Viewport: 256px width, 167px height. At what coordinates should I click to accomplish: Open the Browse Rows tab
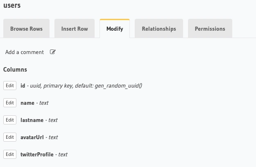[x=26, y=29]
